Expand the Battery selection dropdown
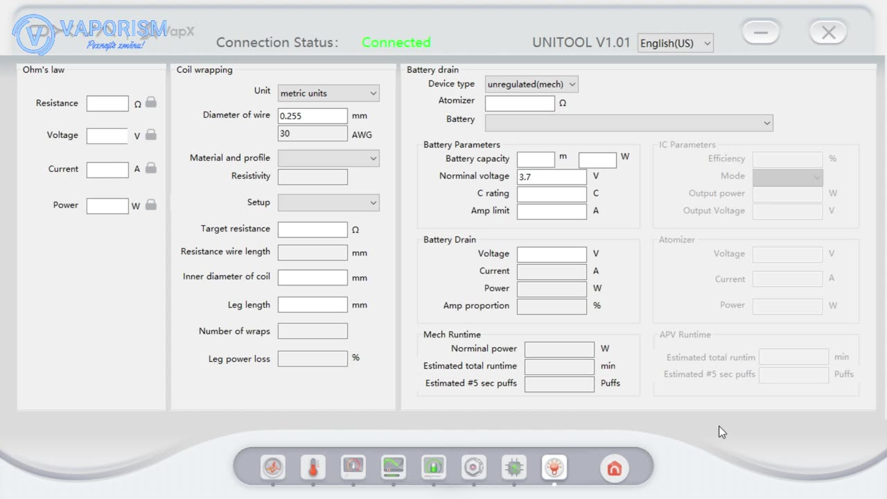887x499 pixels. click(x=629, y=123)
